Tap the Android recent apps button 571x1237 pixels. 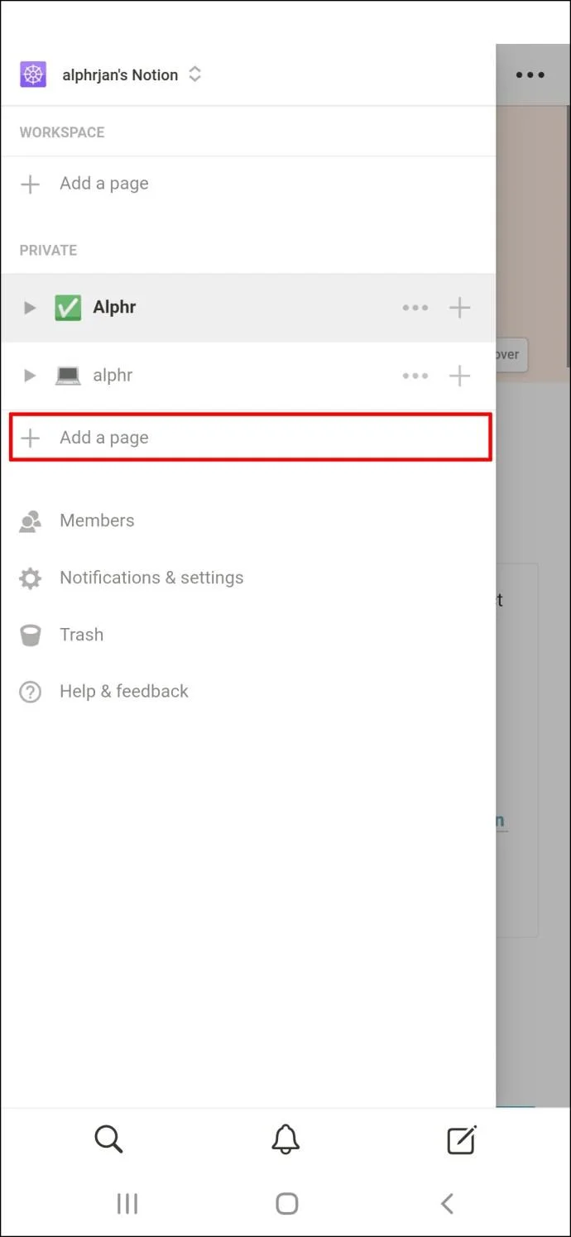tap(127, 1203)
